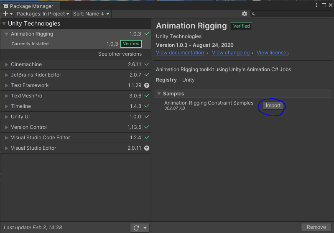Click the refresh packages icon
Image resolution: width=334 pixels, height=233 pixels.
coord(136,228)
